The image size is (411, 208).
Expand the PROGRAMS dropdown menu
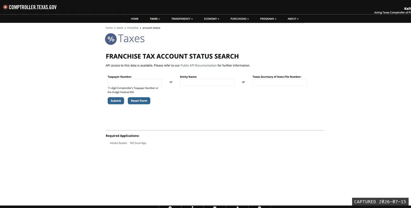[268, 19]
